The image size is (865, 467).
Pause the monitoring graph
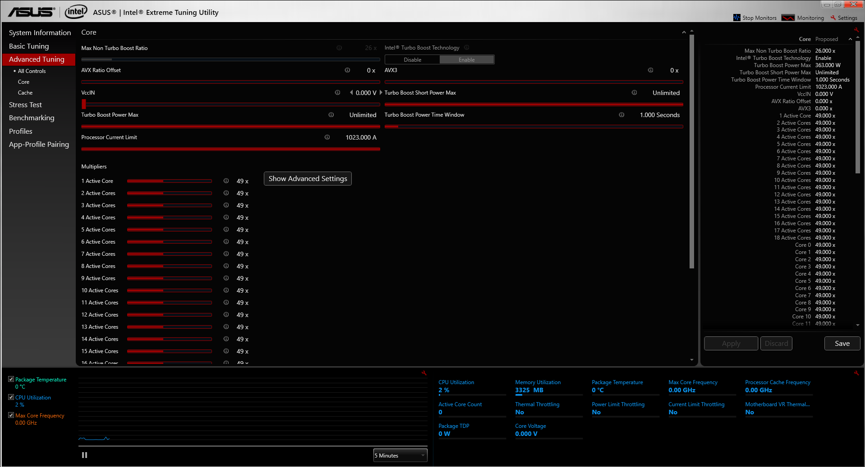pyautogui.click(x=84, y=455)
